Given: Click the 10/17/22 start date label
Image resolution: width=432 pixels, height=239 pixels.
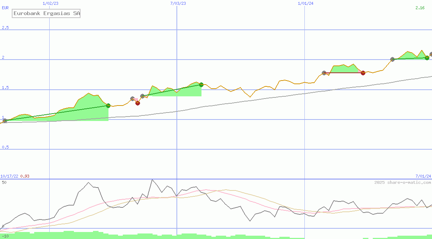Looking at the screenshot, I should pyautogui.click(x=10, y=176).
